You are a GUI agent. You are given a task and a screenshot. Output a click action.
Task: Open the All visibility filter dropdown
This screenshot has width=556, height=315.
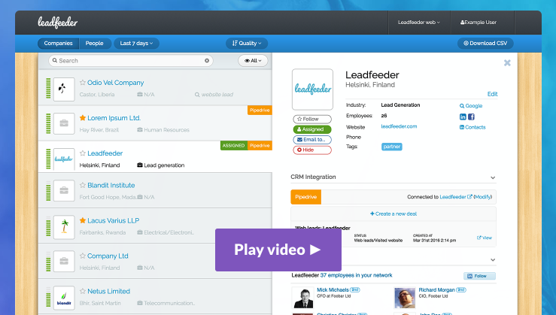pos(253,61)
